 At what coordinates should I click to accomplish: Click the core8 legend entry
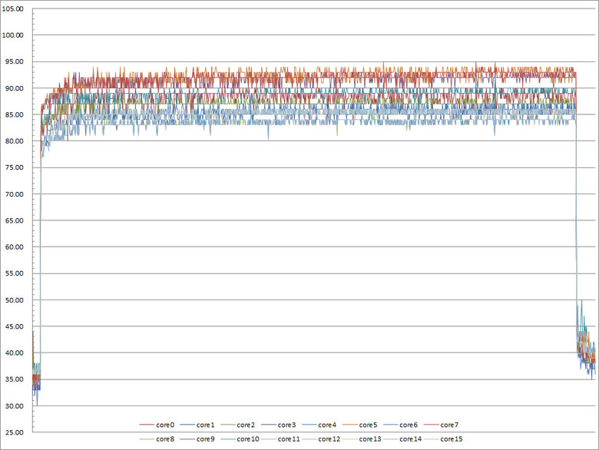tap(157, 439)
